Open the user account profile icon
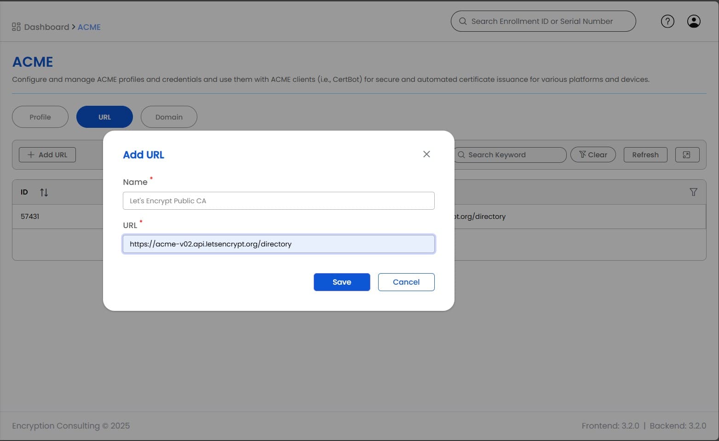The width and height of the screenshot is (719, 441). point(693,21)
